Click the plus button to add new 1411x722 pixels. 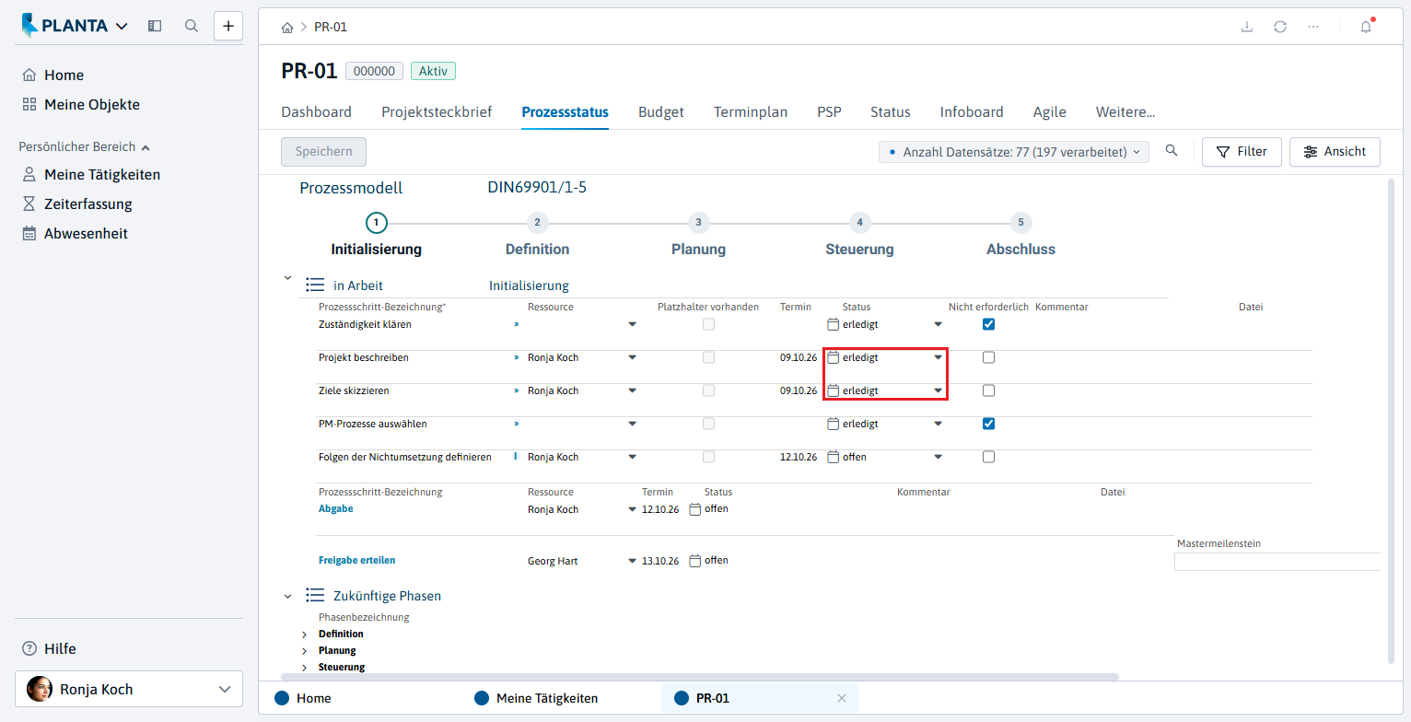tap(228, 26)
